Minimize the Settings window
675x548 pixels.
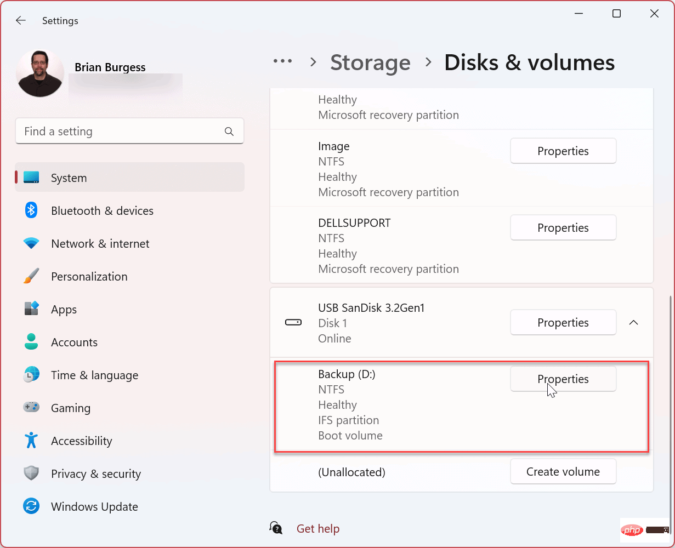pyautogui.click(x=578, y=14)
